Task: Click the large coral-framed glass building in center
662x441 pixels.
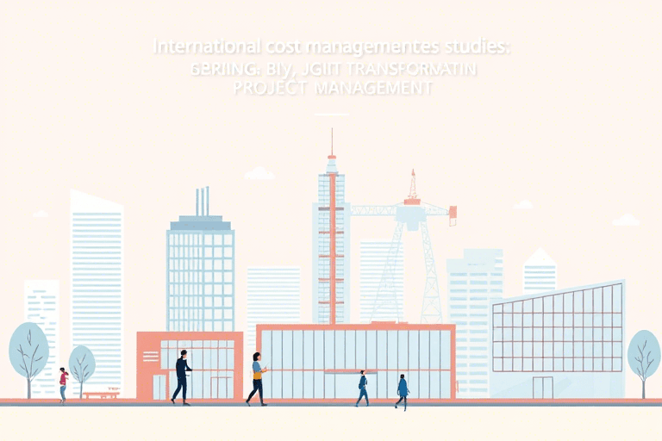Action: (355, 362)
